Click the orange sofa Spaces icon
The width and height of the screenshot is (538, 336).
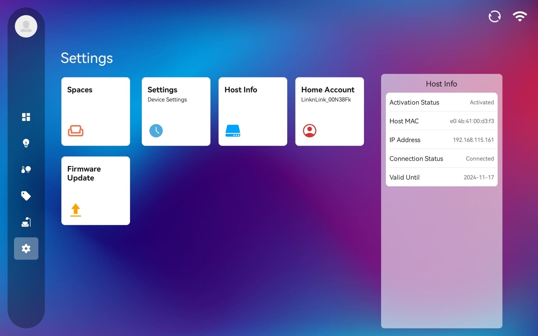76,131
